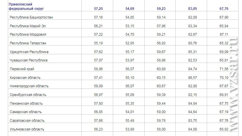Select the Пермский край row label
This screenshot has height=136, width=242.
[22, 69]
